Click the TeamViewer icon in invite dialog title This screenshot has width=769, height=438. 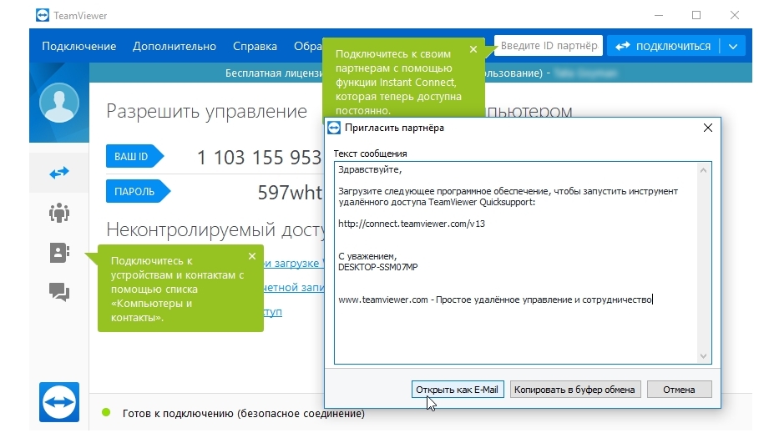click(334, 128)
